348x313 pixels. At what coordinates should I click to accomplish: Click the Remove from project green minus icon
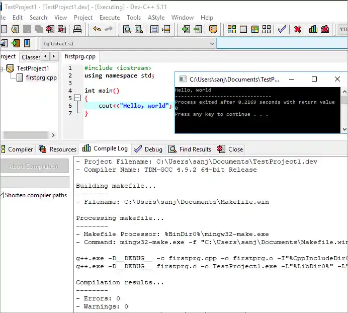tap(198, 29)
